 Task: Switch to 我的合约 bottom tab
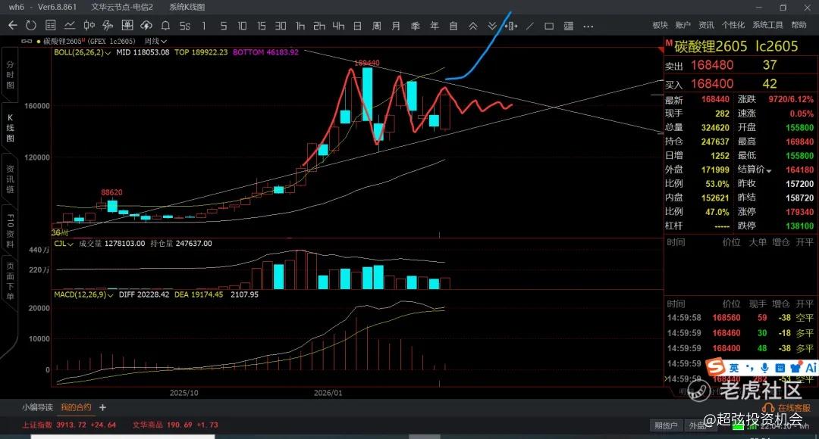pos(76,407)
